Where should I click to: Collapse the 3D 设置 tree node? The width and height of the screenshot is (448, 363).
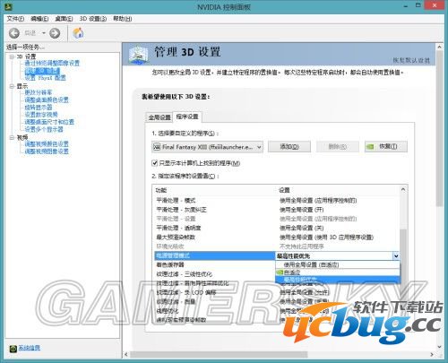tap(12, 56)
